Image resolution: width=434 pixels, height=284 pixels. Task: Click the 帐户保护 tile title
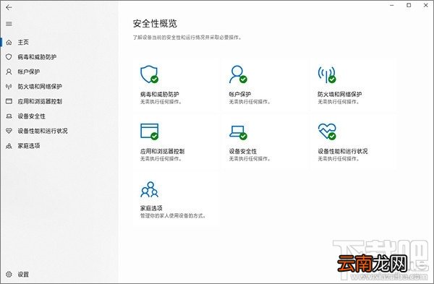(x=240, y=94)
